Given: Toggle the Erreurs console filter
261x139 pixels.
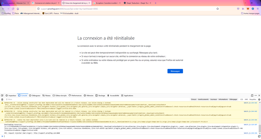Looking at the screenshot, I should (x=194, y=100).
